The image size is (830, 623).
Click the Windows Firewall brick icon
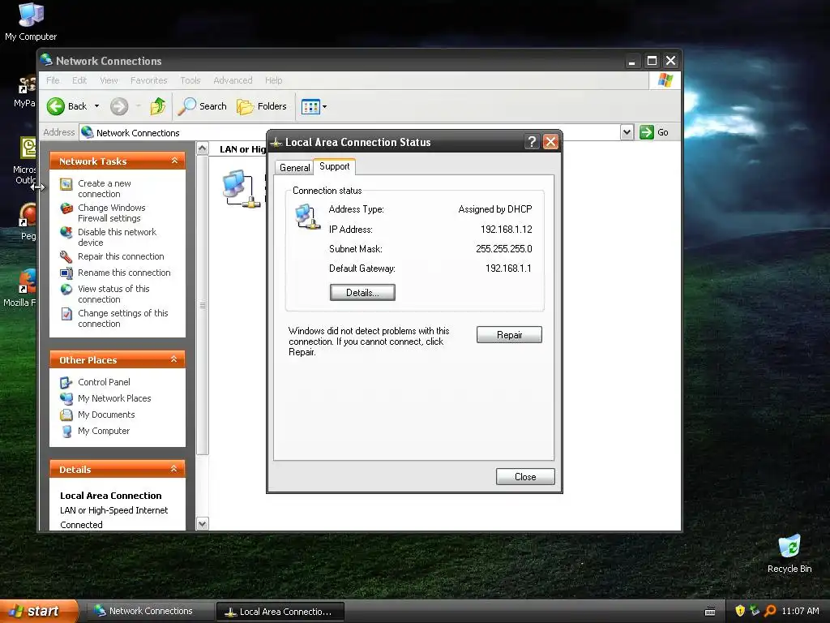pos(66,208)
